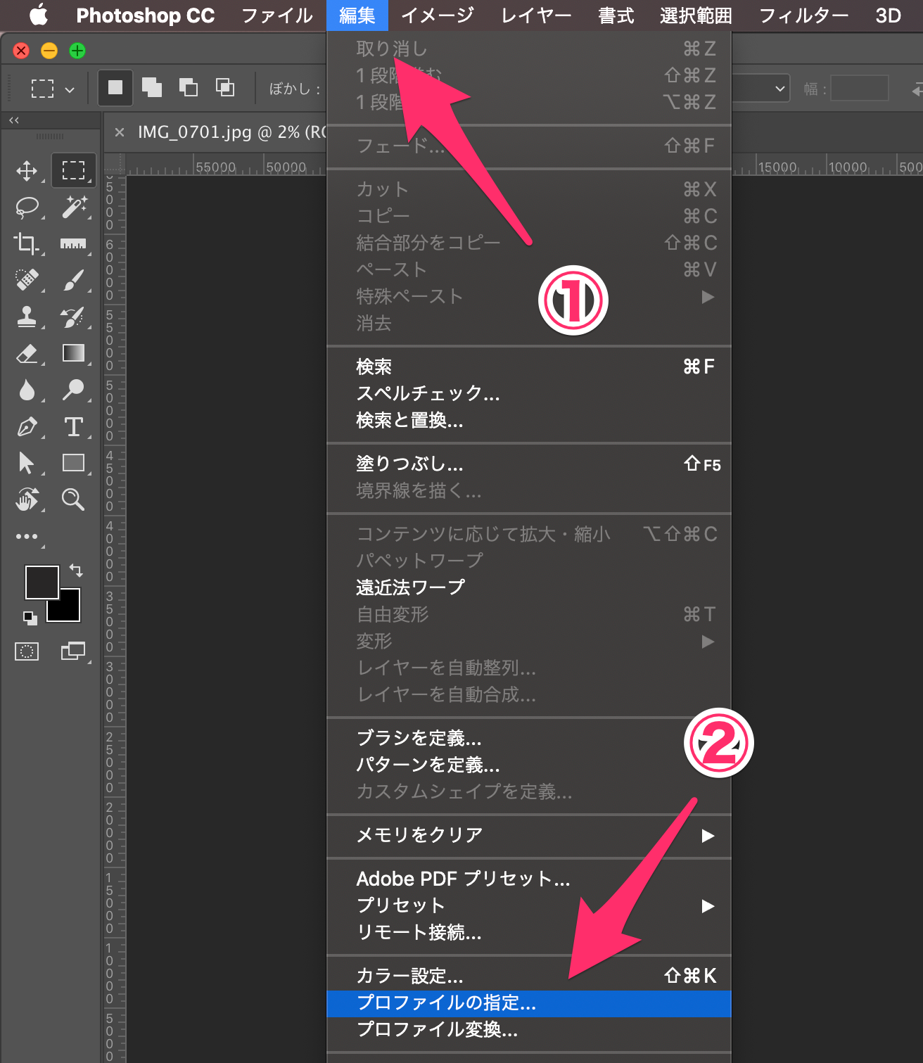
Task: Select the Path Selection tool
Action: (27, 463)
